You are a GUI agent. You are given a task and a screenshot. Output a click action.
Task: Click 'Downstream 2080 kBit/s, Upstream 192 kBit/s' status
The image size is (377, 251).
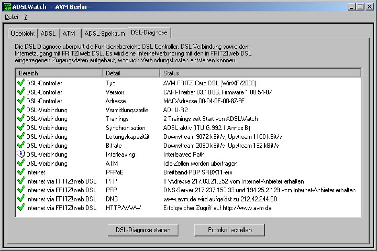click(221, 146)
